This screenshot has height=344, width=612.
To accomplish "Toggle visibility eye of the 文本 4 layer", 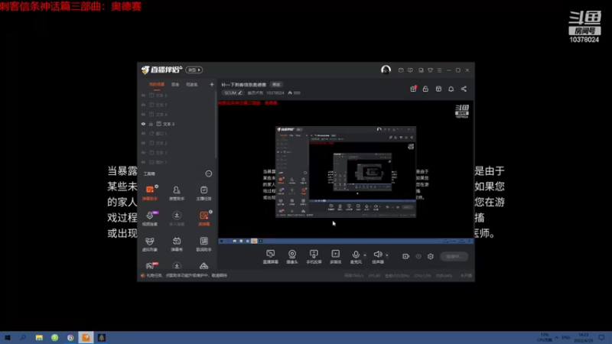I will pos(143,114).
